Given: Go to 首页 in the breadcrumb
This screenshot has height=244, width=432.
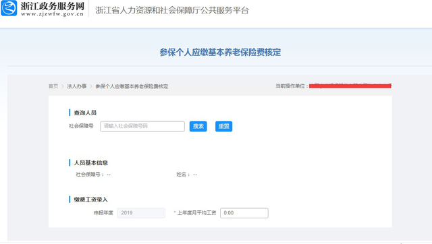Looking at the screenshot, I should tap(53, 86).
